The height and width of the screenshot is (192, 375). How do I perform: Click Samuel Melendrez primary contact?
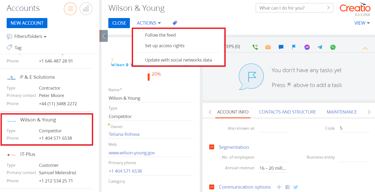point(57,173)
